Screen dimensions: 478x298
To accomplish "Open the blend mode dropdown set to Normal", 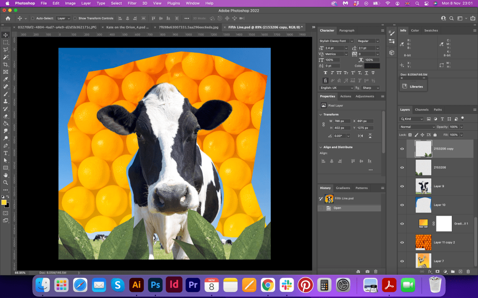I will pyautogui.click(x=417, y=127).
